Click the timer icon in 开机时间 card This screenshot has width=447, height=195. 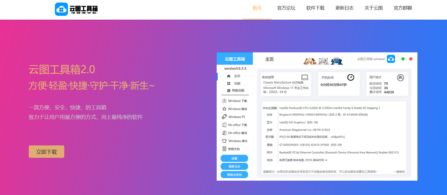pyautogui.click(x=351, y=77)
